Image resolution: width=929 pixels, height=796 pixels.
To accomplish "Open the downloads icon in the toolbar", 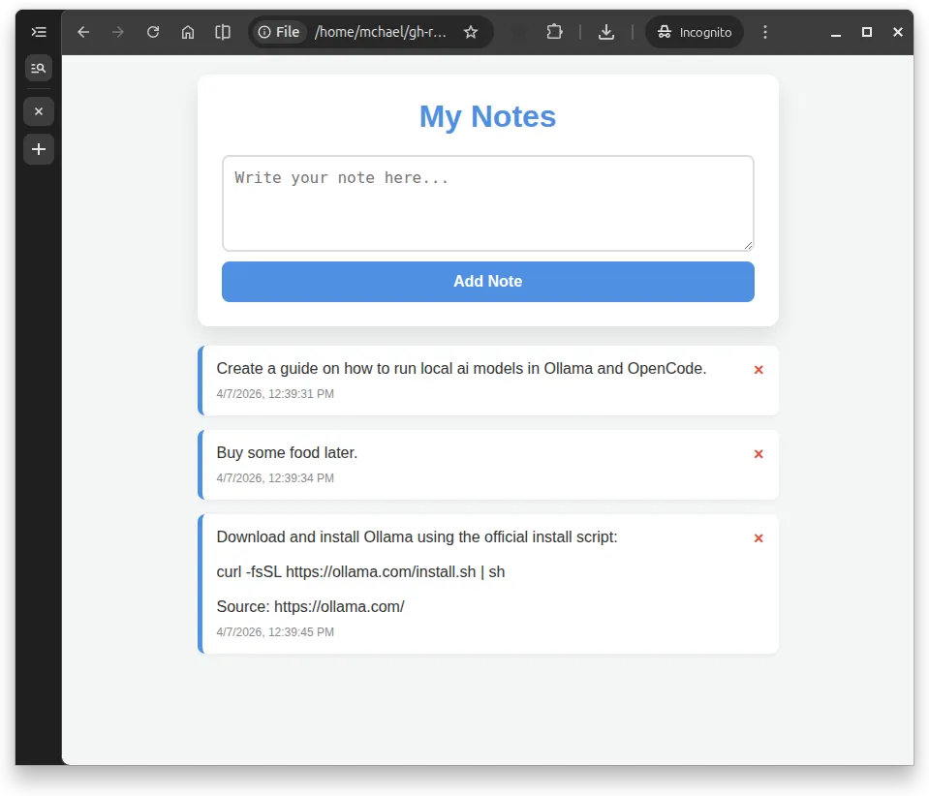I will tap(606, 32).
